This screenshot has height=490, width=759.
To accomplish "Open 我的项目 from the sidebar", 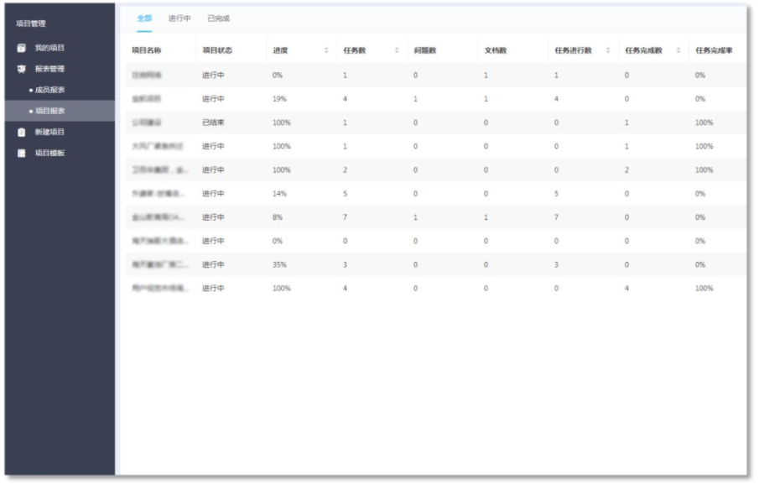I will pos(49,48).
